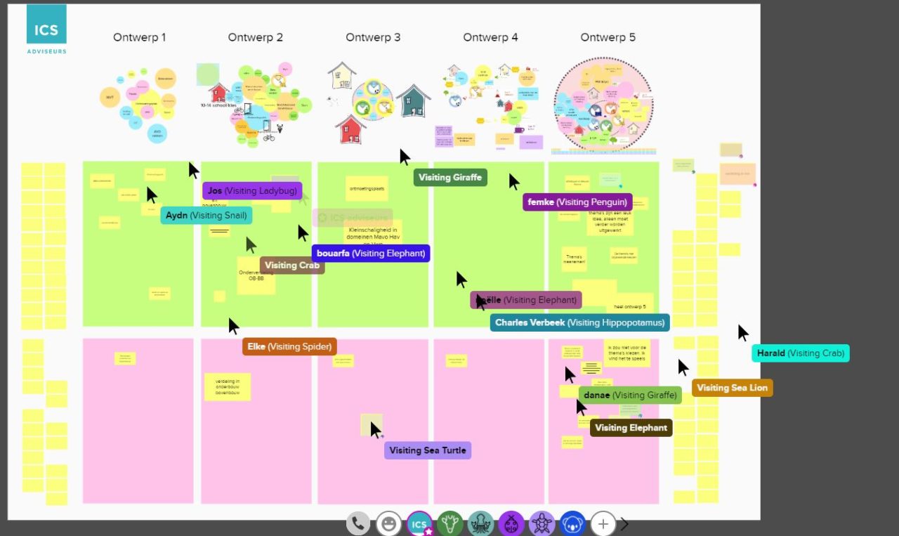Select the Ontwerp 3 heading

click(x=373, y=37)
